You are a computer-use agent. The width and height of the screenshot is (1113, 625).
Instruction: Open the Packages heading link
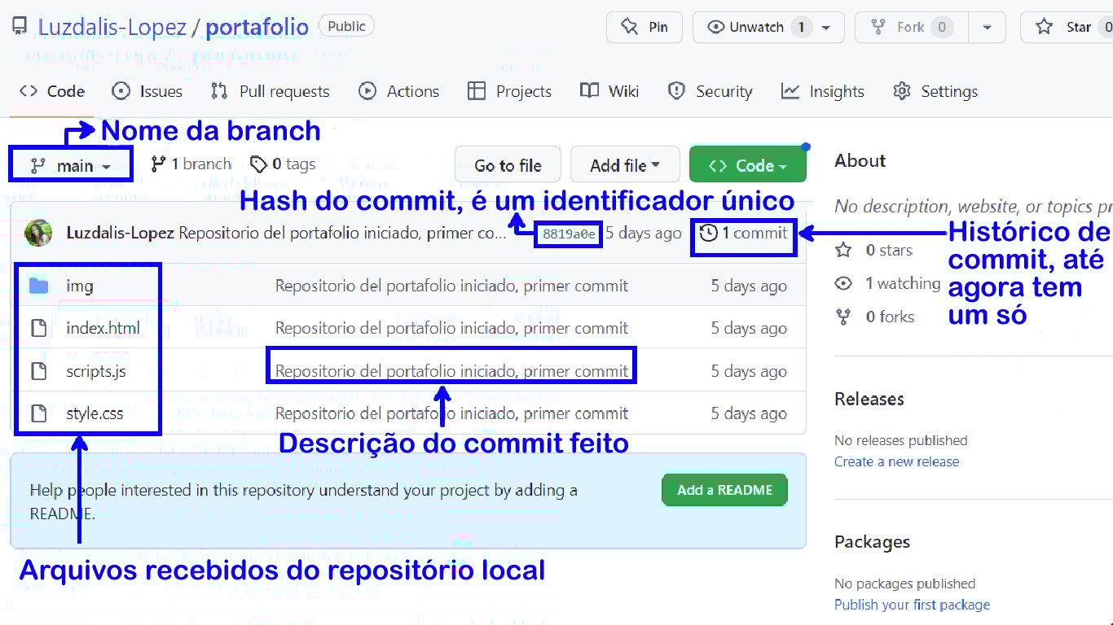point(872,542)
